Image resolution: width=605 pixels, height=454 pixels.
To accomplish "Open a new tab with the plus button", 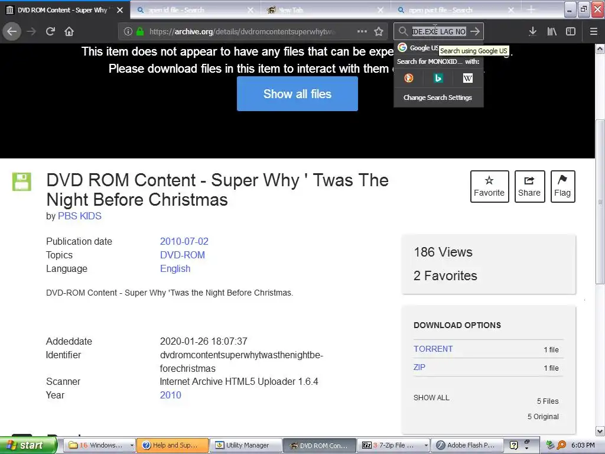I will (531, 9).
